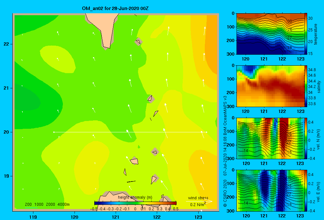The width and height of the screenshot is (324, 220).
Task: Click the '34.8' tick on salinity scale
Action: click(312, 70)
